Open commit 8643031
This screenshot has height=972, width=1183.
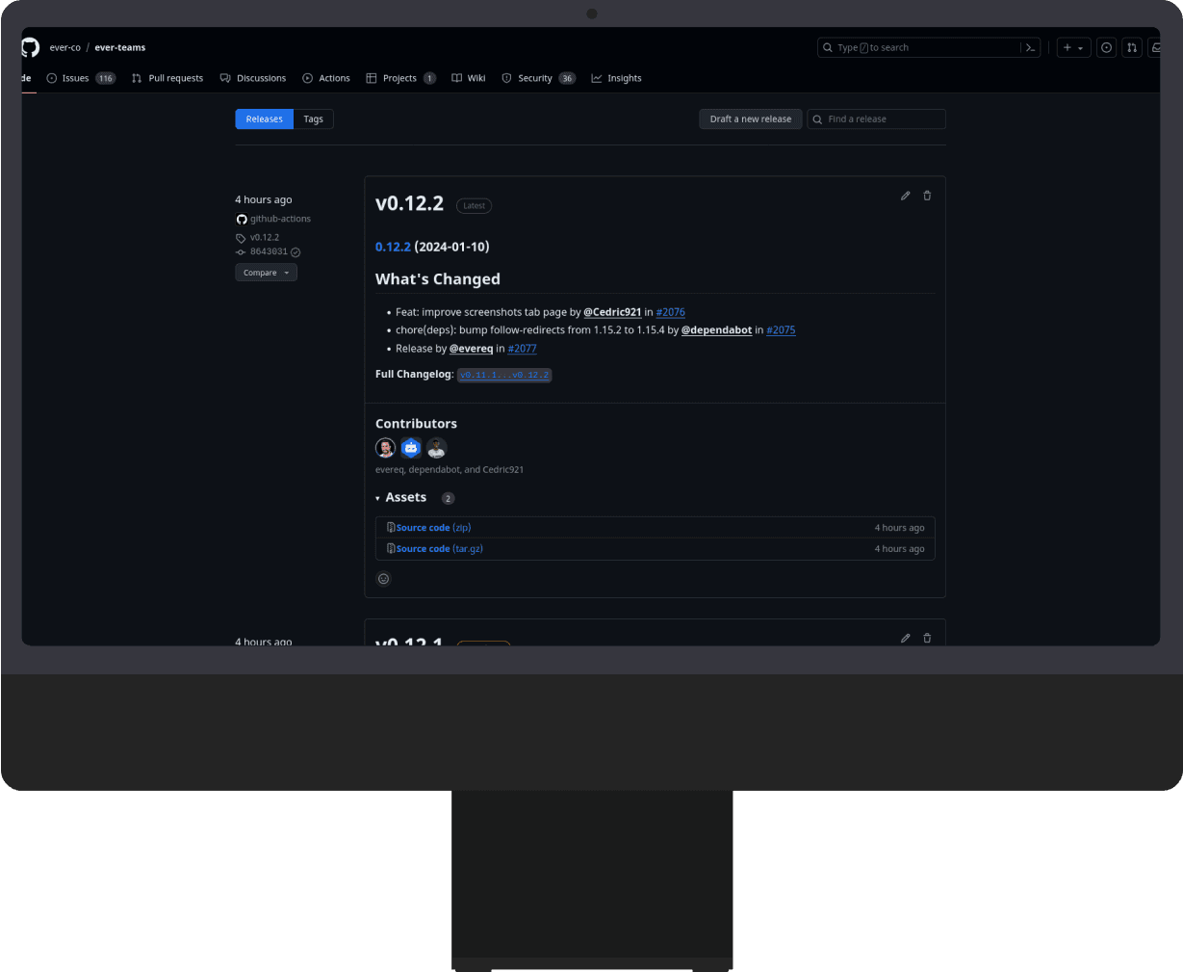[269, 251]
